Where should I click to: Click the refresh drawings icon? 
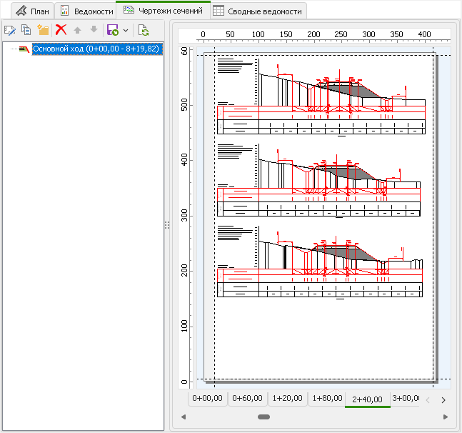143,30
